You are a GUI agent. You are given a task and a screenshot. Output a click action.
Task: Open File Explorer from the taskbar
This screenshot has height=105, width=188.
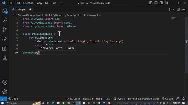[58, 103]
